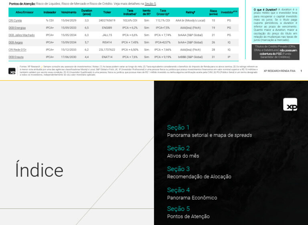Select the Seção 4 heading in the index
Screen dimensions: 308x225
pyautogui.click(x=178, y=190)
